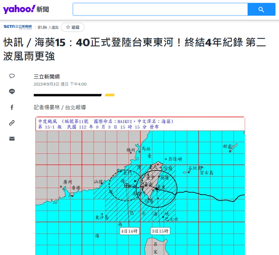Viewport: 279px width, 255px height.
Task: Open the comments speech bubble icon
Action: point(12,76)
